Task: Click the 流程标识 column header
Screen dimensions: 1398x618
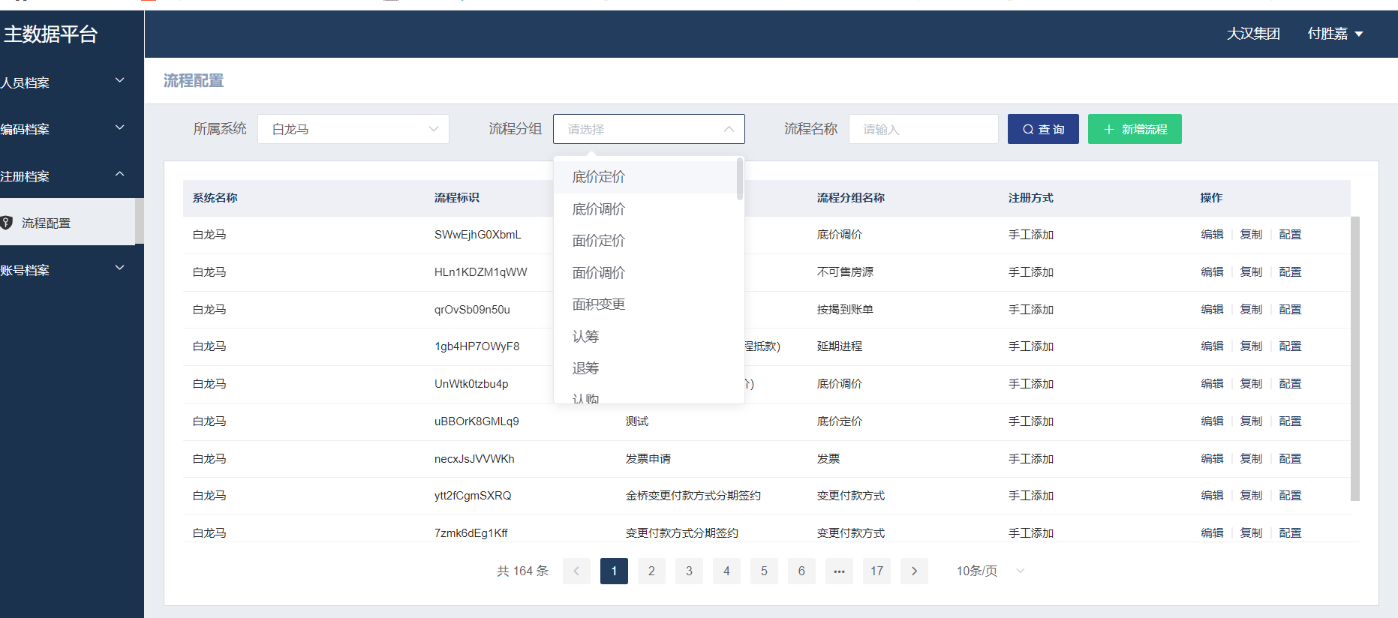Action: 456,198
